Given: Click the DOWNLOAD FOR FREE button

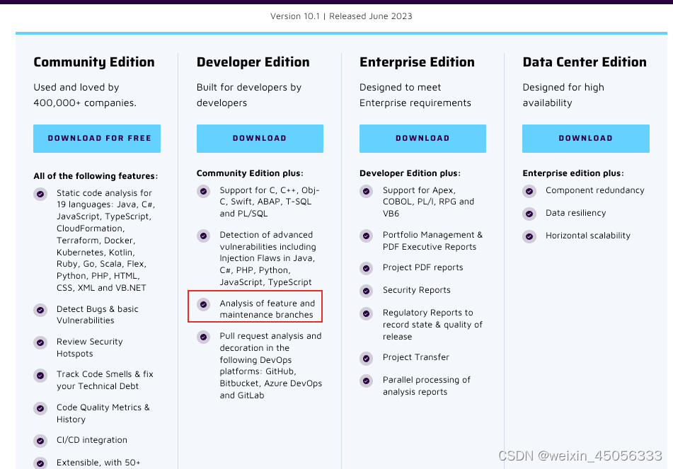Looking at the screenshot, I should (x=97, y=139).
